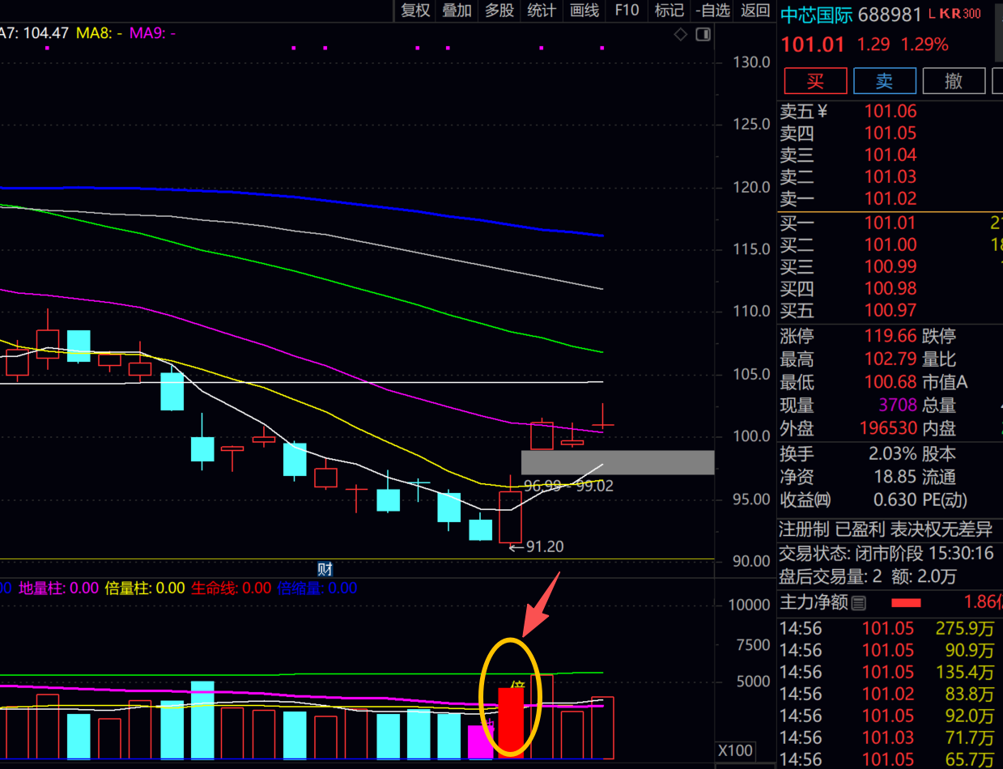Toggle 叠加 overlay on the chart

coord(457,11)
